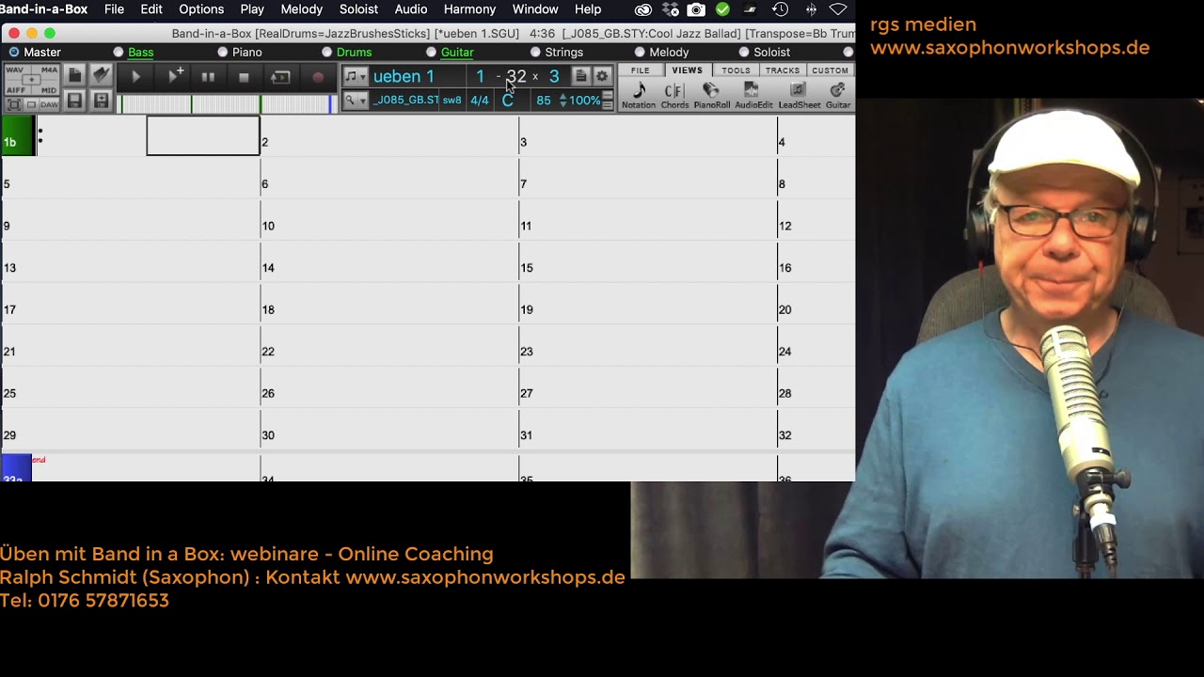
Task: Open LeadSheet view
Action: point(799,94)
